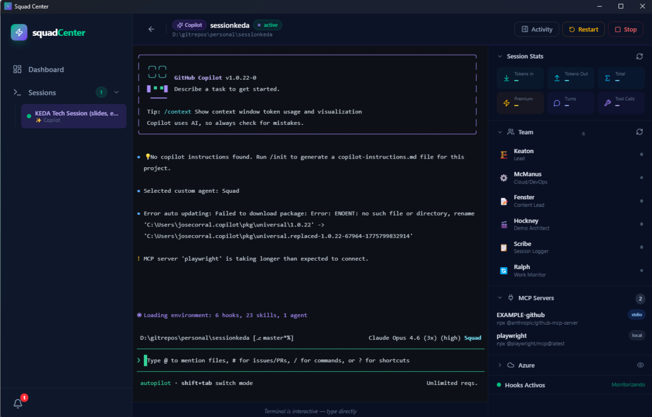The height and width of the screenshot is (417, 652).
Task: Select Ralph's sync avatar icon
Action: click(x=504, y=270)
